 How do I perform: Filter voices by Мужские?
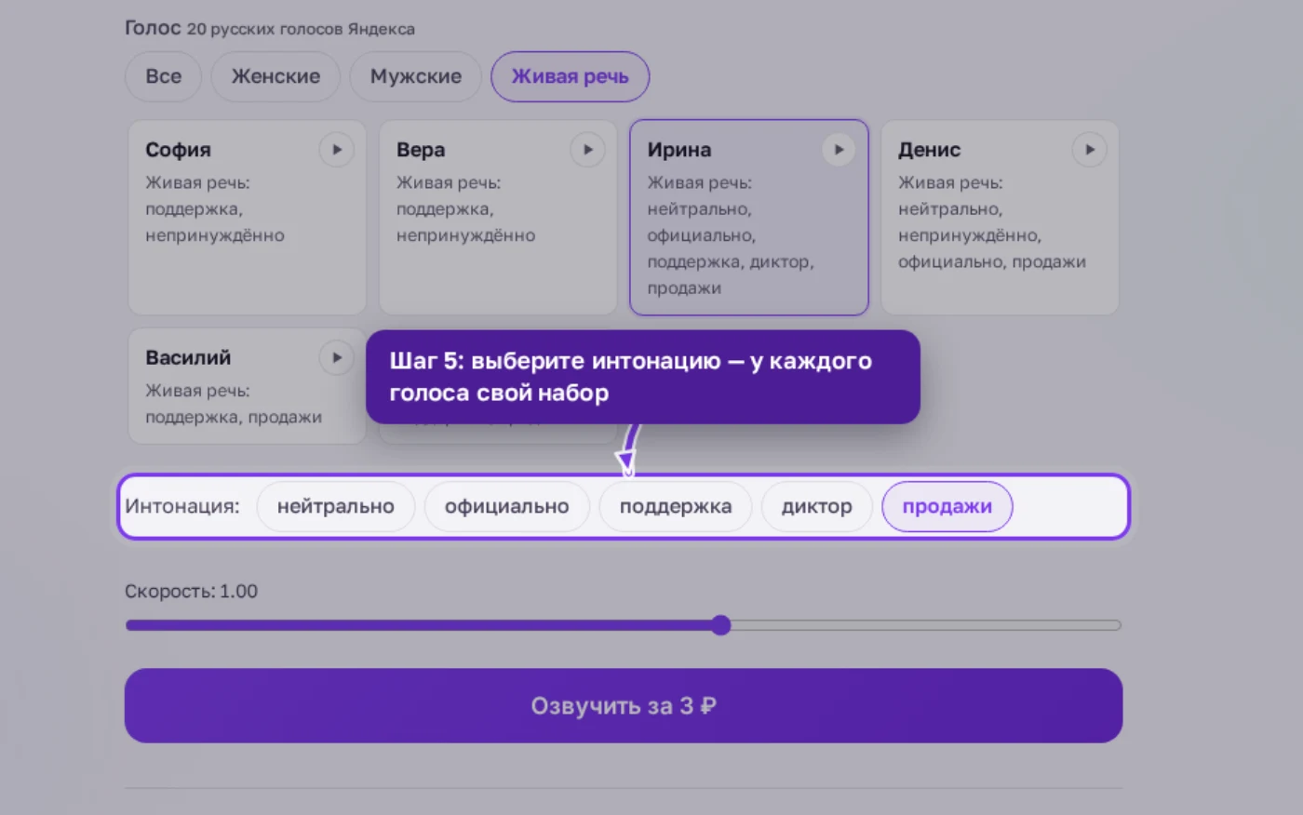416,76
